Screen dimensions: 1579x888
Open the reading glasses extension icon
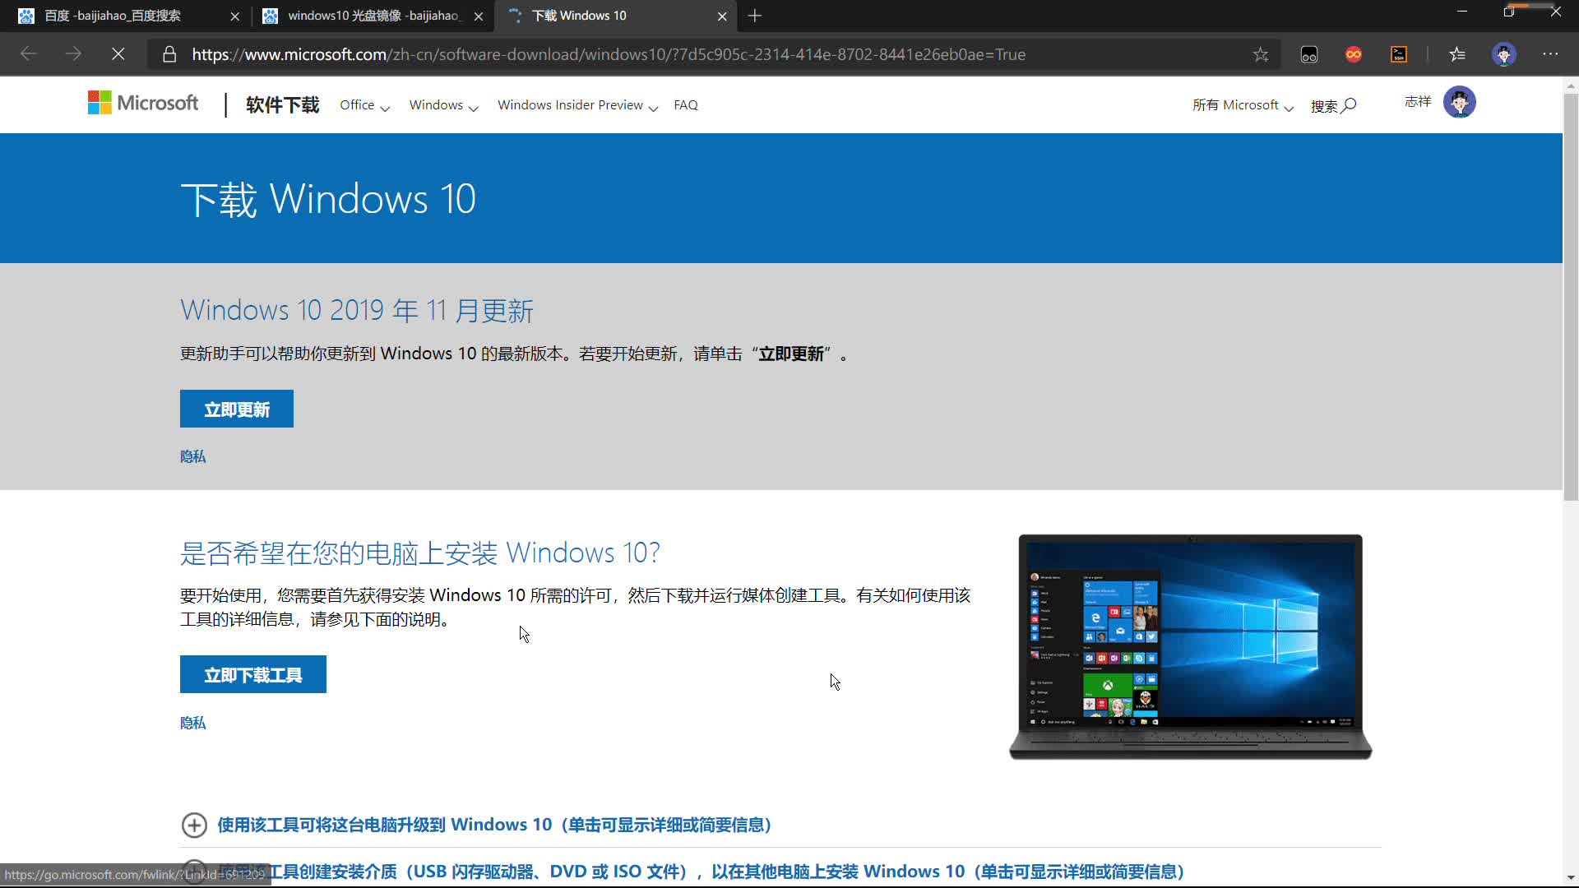(1309, 54)
